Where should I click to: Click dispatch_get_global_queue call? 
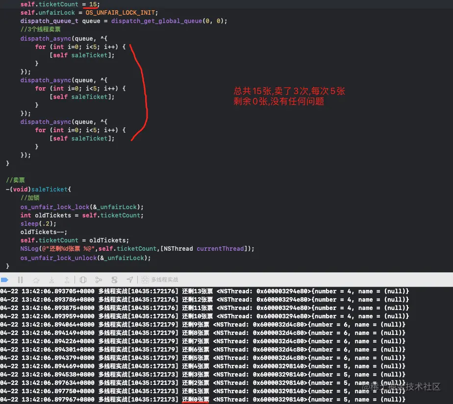click(156, 21)
